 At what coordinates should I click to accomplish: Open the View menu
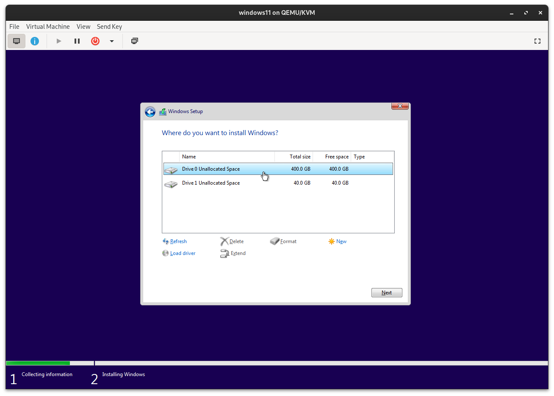click(83, 26)
